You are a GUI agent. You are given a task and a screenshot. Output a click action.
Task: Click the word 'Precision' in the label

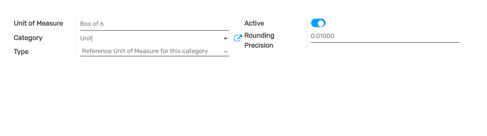tap(259, 46)
